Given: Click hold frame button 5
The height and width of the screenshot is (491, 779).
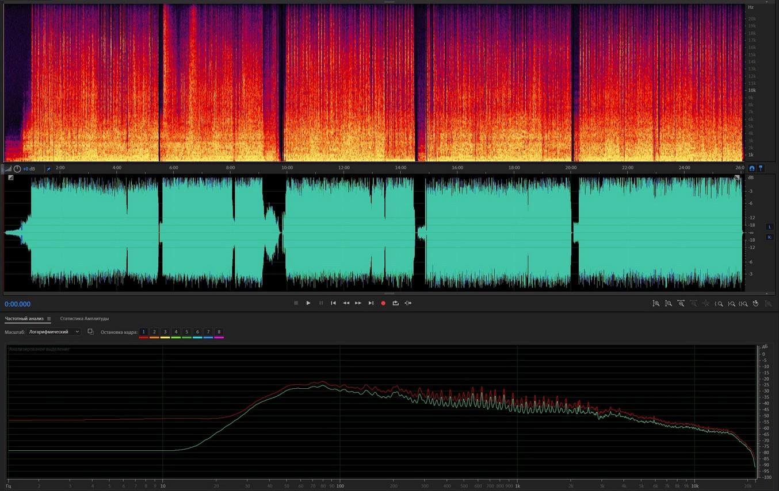Looking at the screenshot, I should click(186, 332).
